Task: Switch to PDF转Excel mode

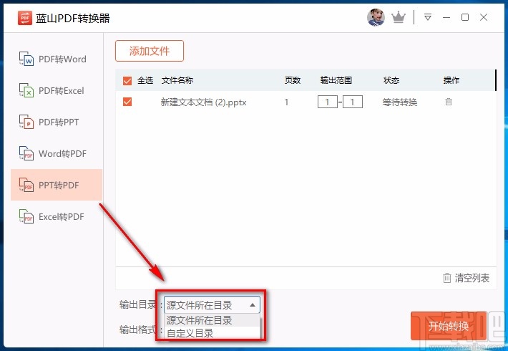Action: coord(57,90)
